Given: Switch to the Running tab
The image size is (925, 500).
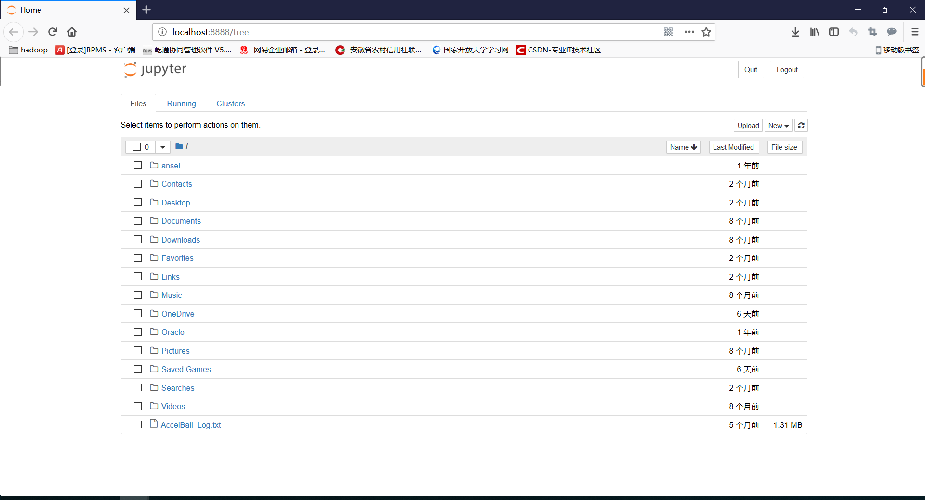Looking at the screenshot, I should point(181,103).
